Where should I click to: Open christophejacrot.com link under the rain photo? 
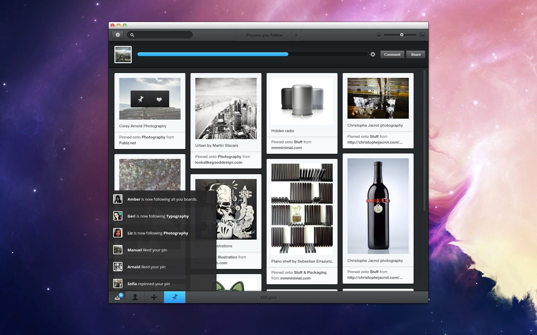(x=375, y=142)
